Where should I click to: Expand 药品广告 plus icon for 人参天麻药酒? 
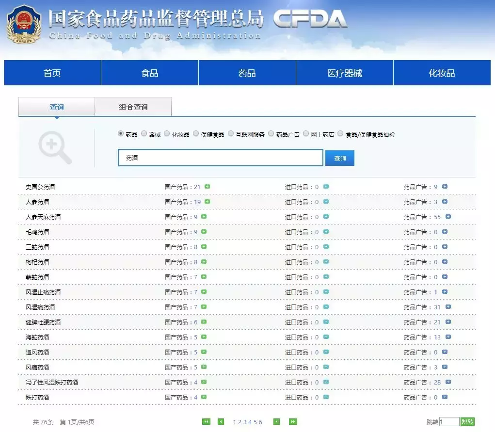pos(448,217)
